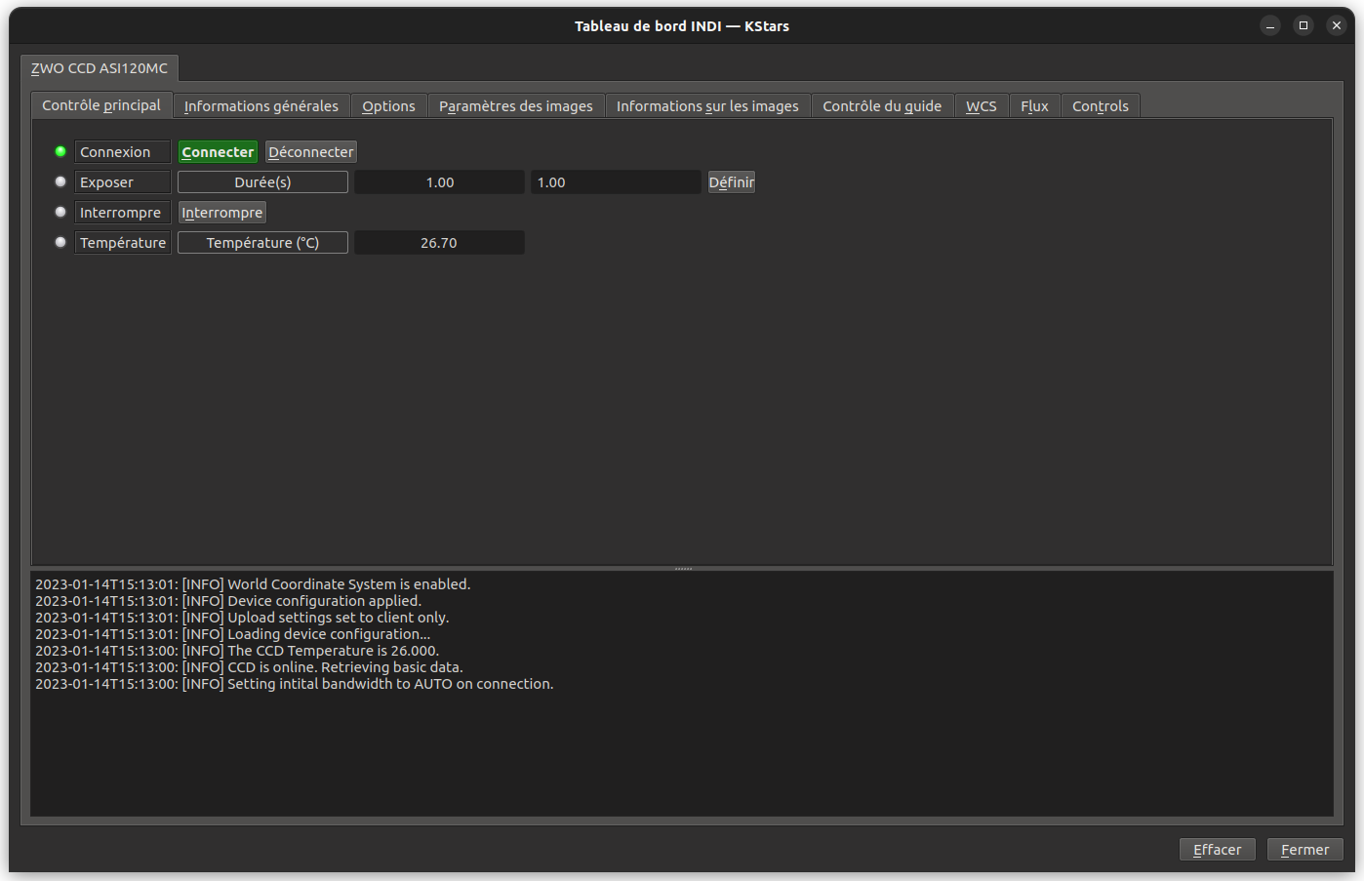Open the Informations générales tab
Image resolution: width=1364 pixels, height=881 pixels.
point(261,106)
